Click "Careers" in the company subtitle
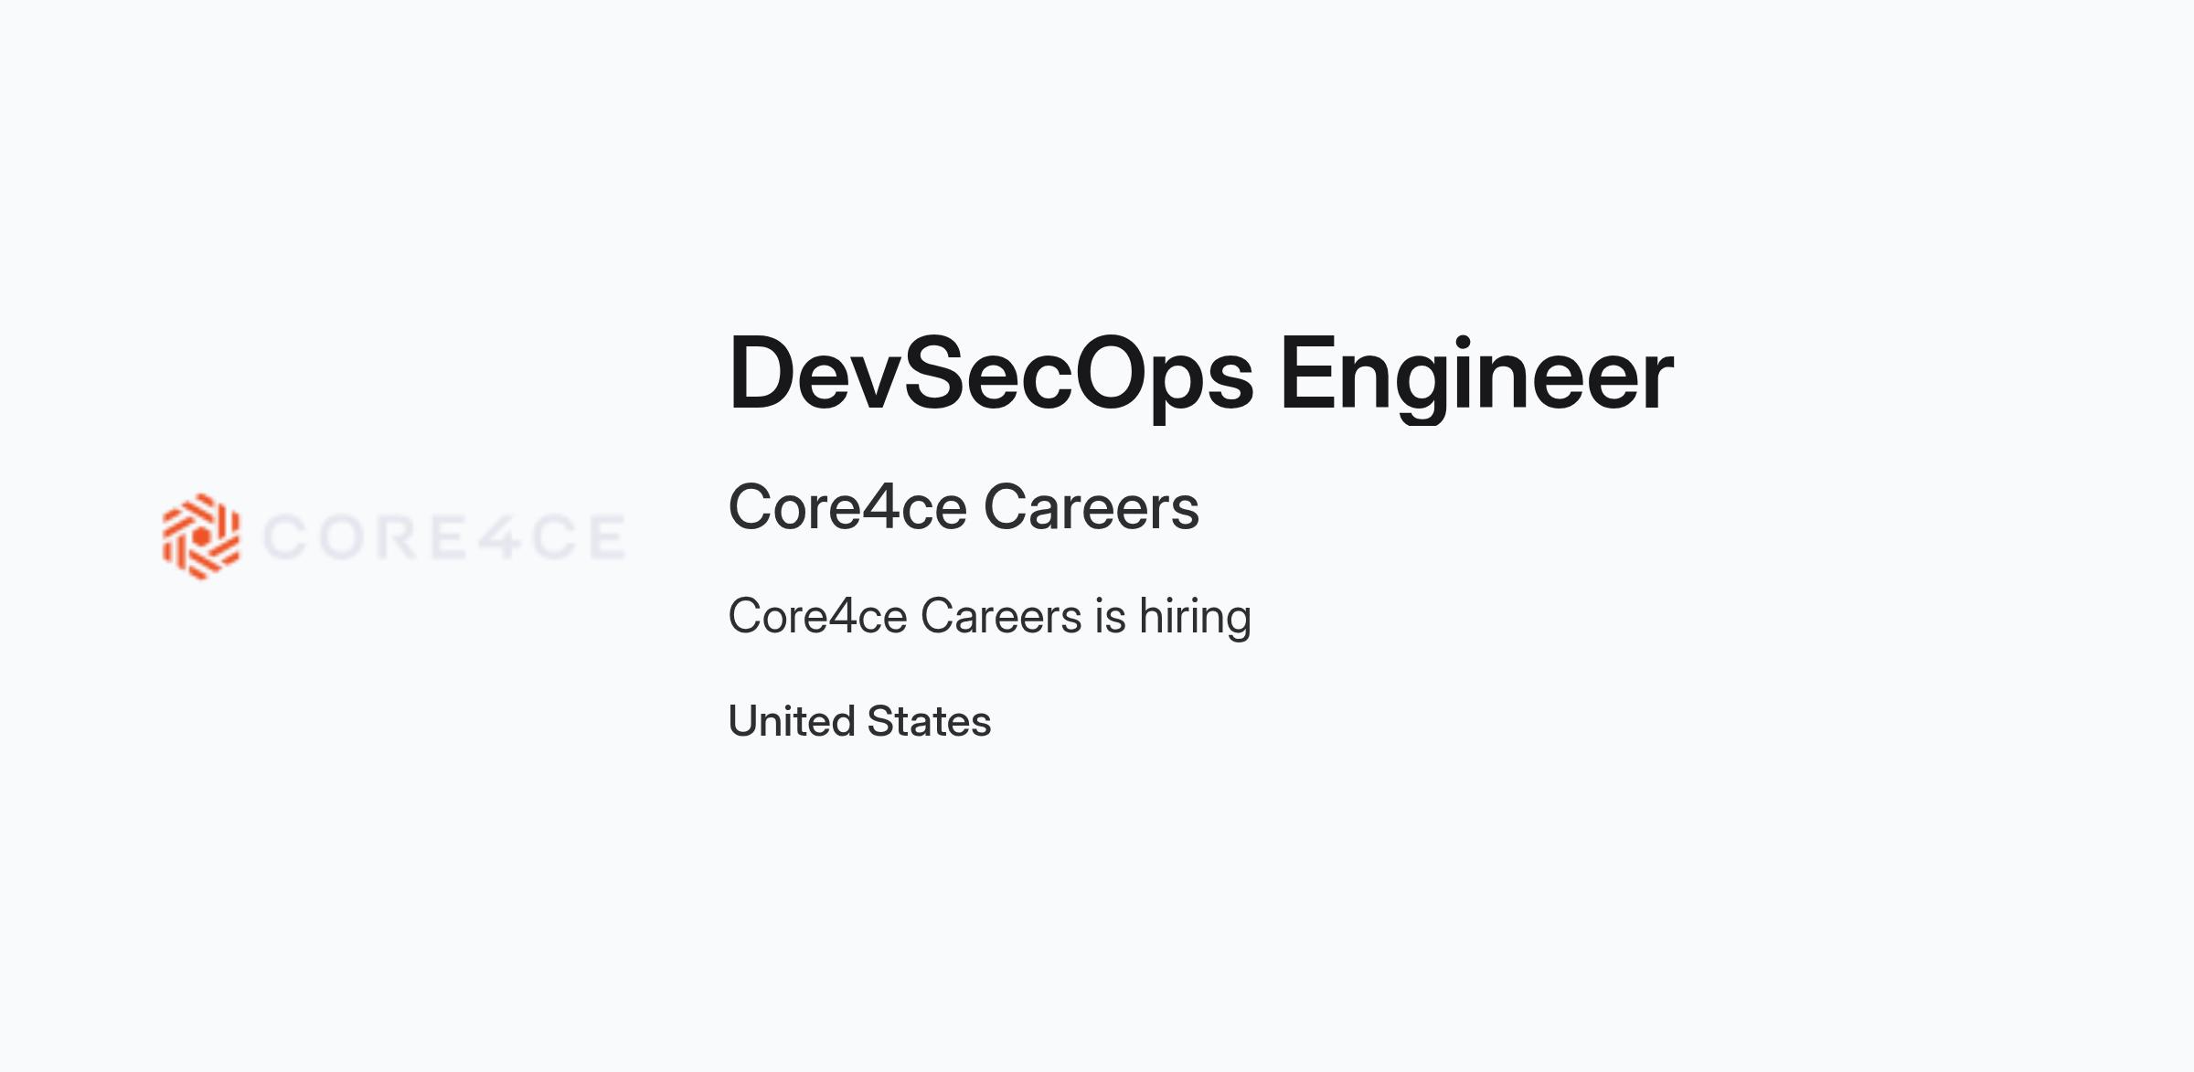The image size is (2194, 1072). pos(1092,507)
